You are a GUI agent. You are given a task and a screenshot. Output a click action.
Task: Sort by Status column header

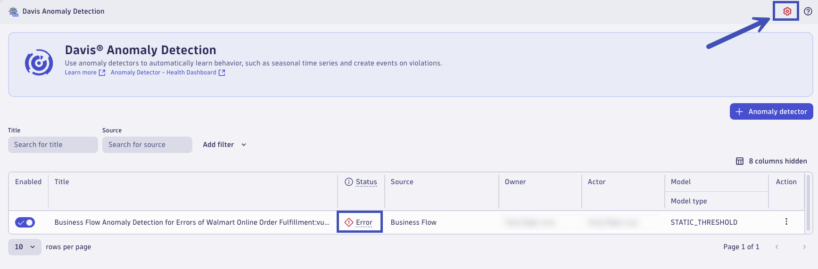[x=366, y=182]
